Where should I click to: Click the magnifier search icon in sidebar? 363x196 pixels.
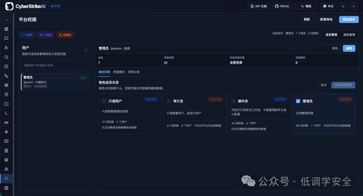click(x=6, y=57)
